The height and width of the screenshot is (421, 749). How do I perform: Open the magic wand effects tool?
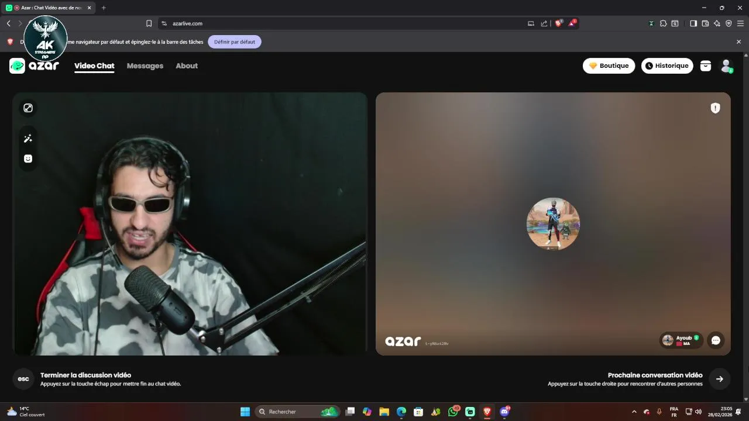coord(28,139)
